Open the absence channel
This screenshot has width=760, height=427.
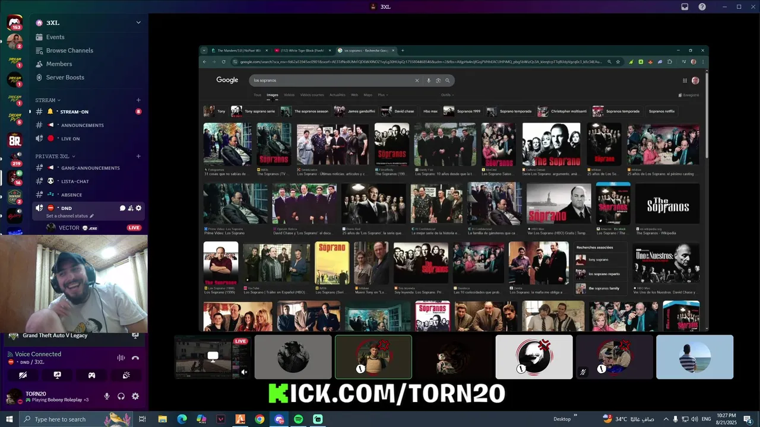click(89, 195)
